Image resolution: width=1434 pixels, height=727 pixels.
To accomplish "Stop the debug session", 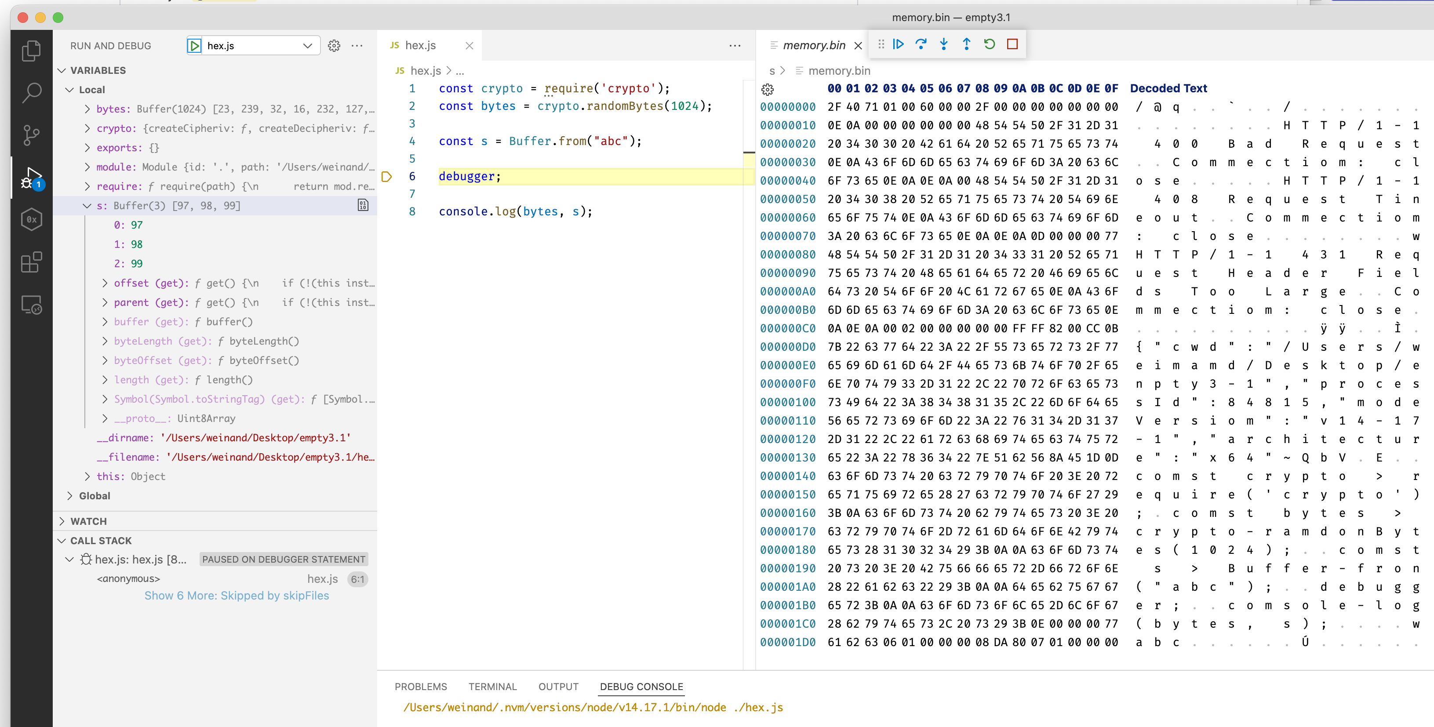I will pos(1012,44).
